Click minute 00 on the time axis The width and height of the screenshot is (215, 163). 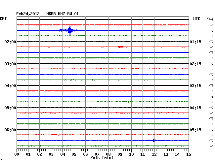pos(17,154)
